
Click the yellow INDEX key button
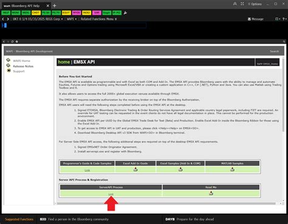[86, 13]
